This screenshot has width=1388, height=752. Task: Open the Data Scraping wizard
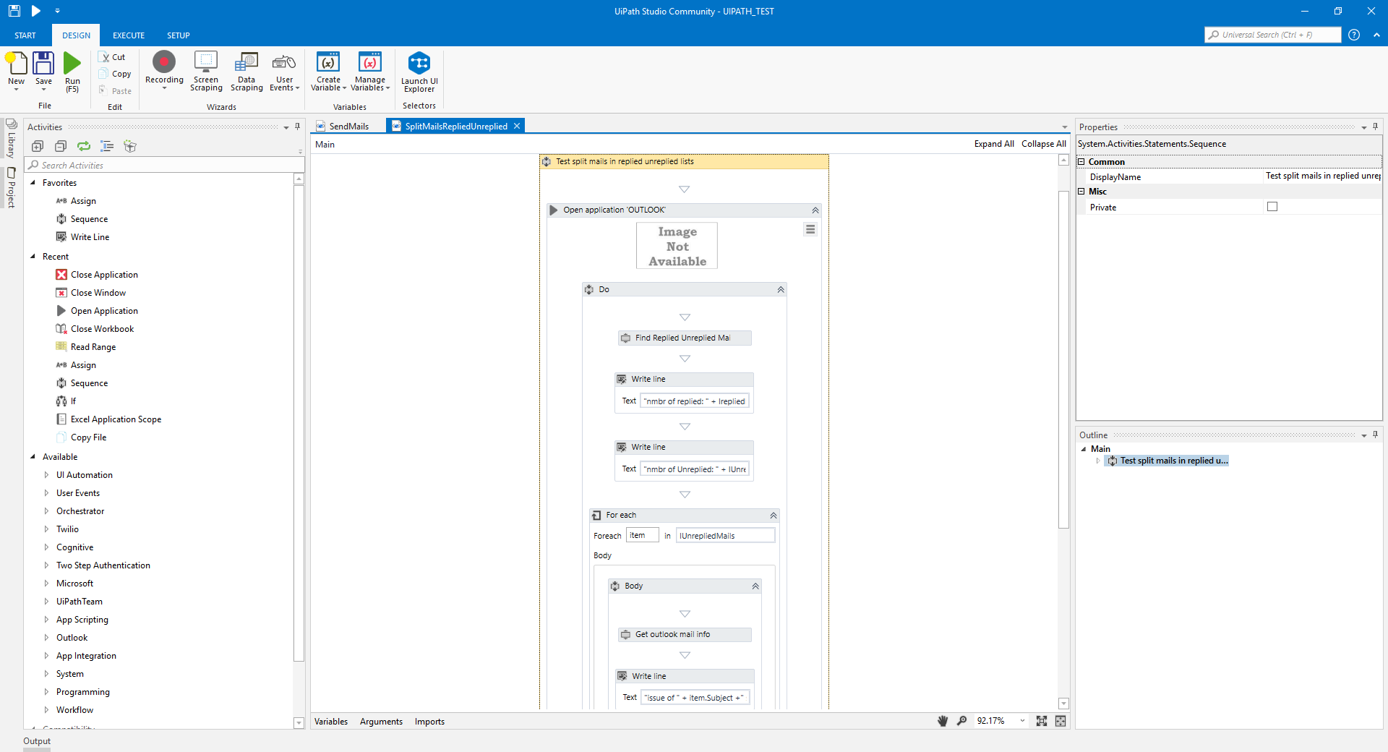point(247,62)
